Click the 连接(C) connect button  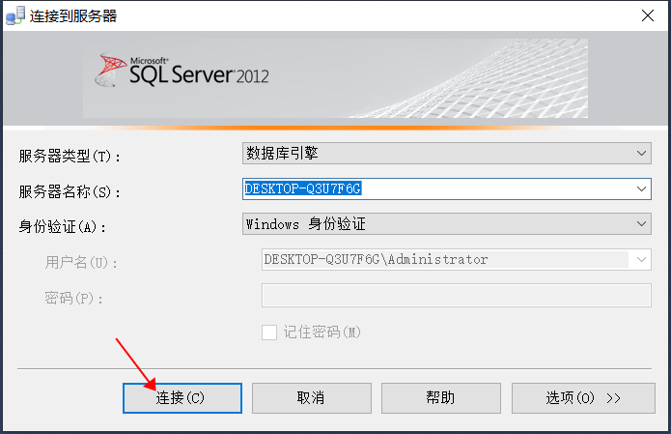tap(182, 398)
